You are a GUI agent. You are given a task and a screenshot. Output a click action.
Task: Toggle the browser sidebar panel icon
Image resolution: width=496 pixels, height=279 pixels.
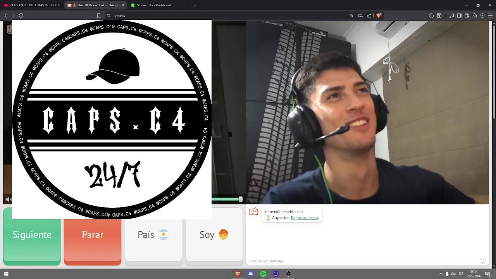459,15
